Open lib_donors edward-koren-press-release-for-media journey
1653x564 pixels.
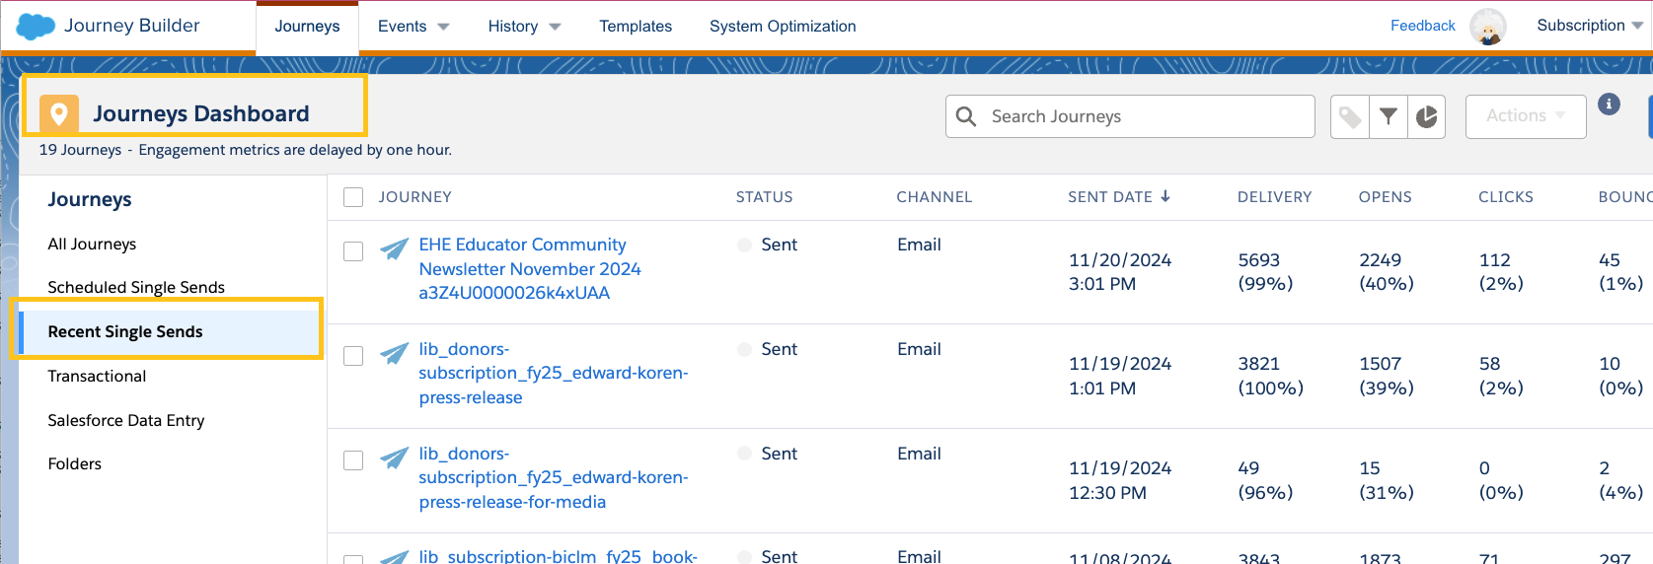pos(554,477)
